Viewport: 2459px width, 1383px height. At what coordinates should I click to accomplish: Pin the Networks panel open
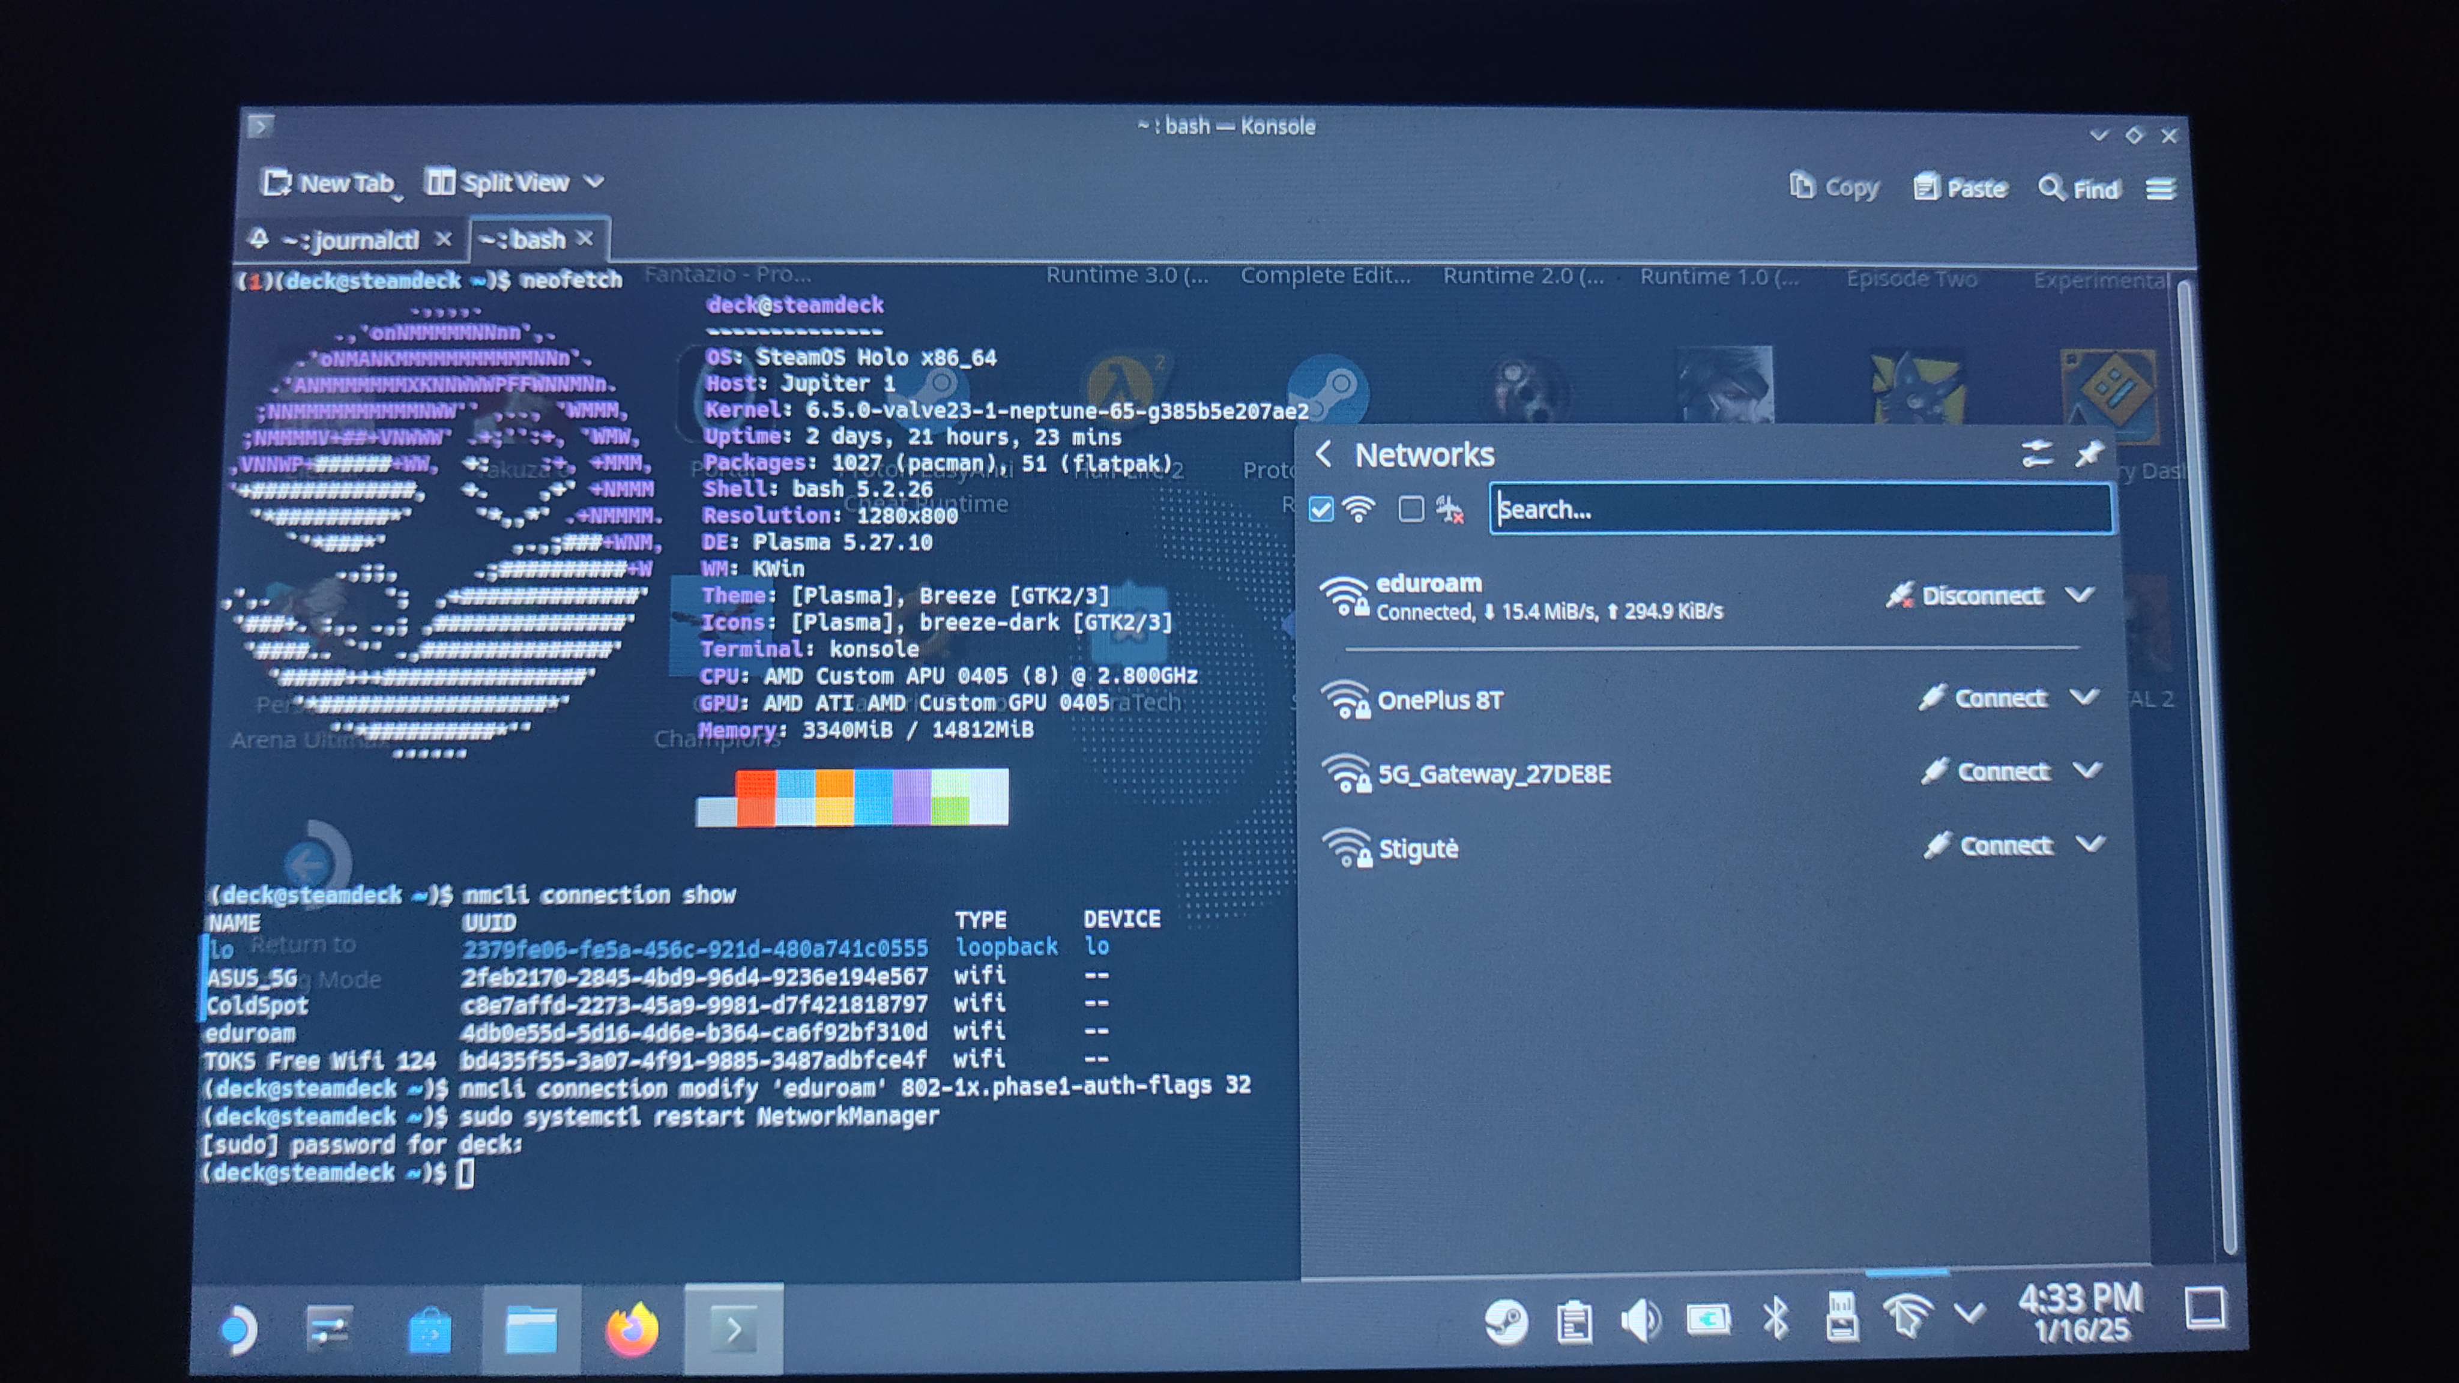coord(2089,454)
